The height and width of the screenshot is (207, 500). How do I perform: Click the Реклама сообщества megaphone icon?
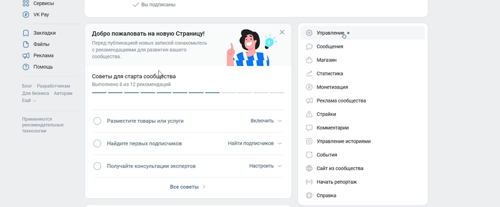(309, 101)
